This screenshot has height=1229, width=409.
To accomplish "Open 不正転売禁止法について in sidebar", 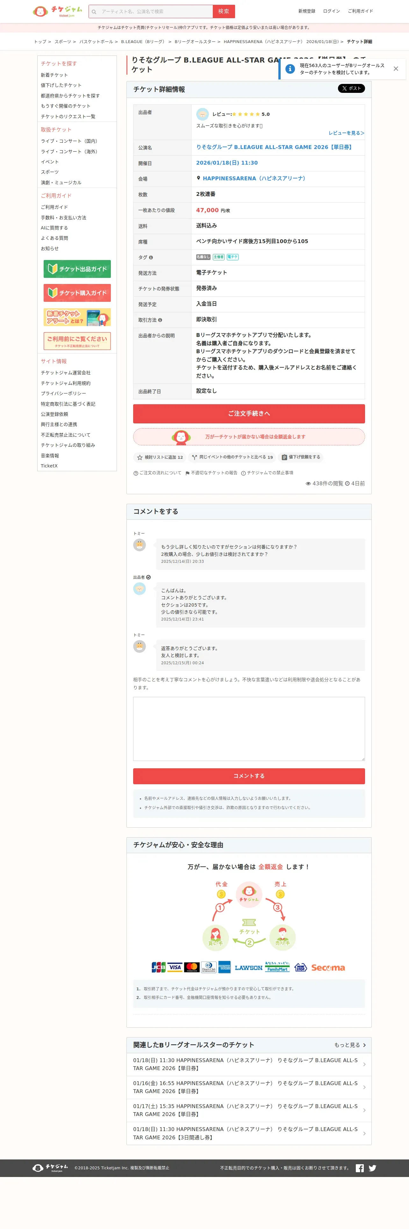I will coord(65,435).
